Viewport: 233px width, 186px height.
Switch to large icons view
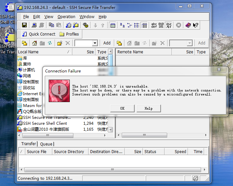[x=122, y=25]
